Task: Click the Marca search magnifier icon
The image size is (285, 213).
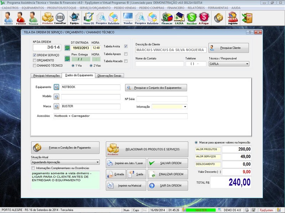Action: click(x=57, y=106)
